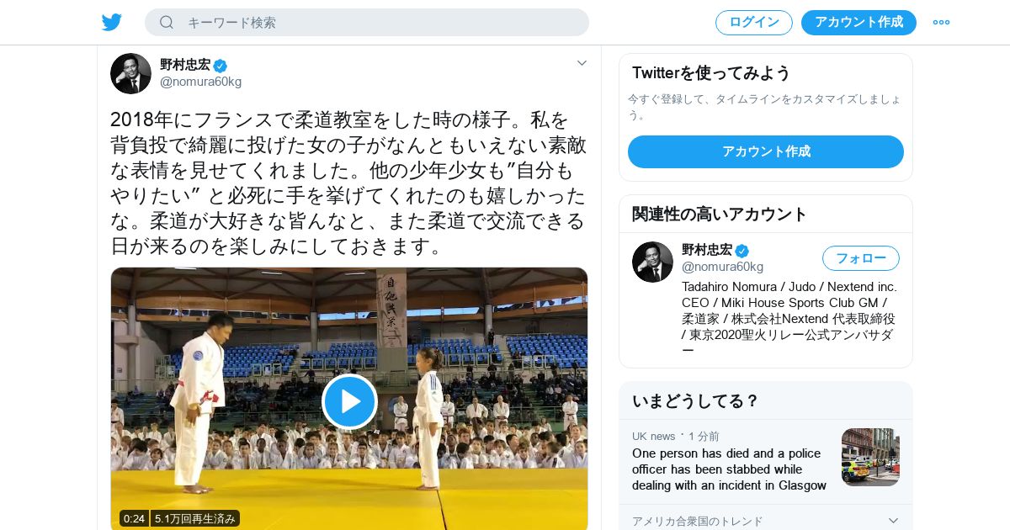Play the judo video
Image resolution: width=1010 pixels, height=530 pixels.
(x=349, y=401)
